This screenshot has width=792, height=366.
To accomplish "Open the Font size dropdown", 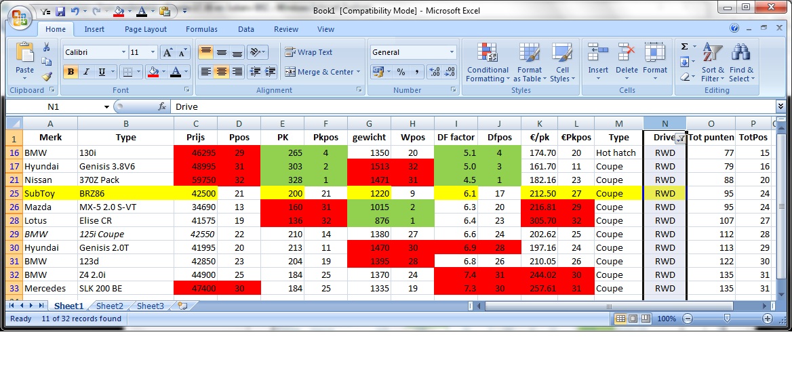I will coord(153,52).
